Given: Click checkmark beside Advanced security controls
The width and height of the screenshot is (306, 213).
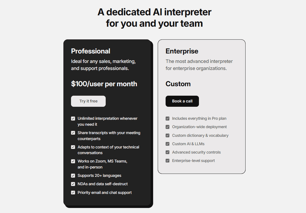Looking at the screenshot, I should (x=168, y=152).
